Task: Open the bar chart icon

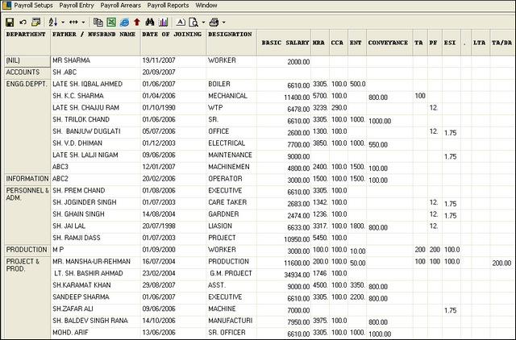Action: (163, 23)
